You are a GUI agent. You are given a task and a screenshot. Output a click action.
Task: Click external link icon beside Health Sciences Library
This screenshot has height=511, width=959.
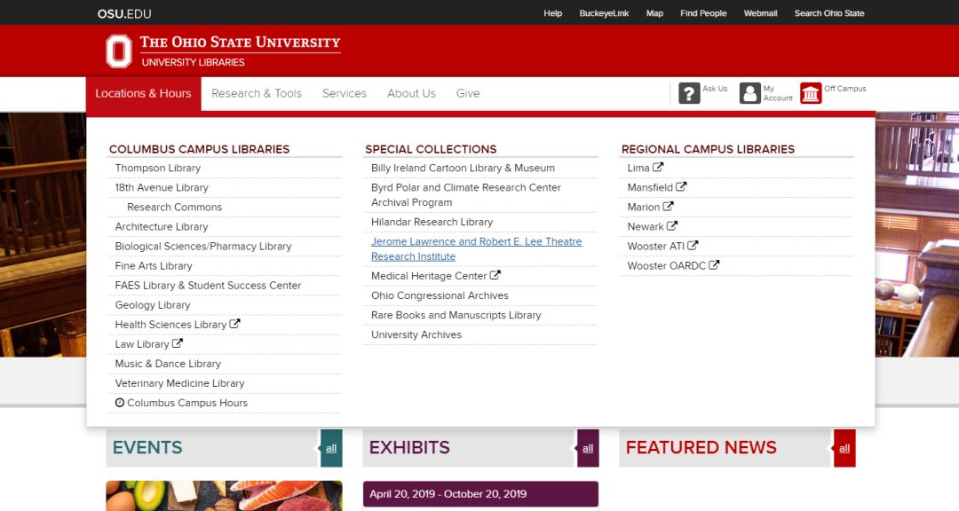[234, 323]
